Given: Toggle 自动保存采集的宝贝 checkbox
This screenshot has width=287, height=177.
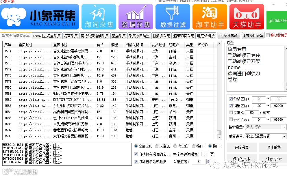Looking at the screenshot, I should (x=136, y=154).
